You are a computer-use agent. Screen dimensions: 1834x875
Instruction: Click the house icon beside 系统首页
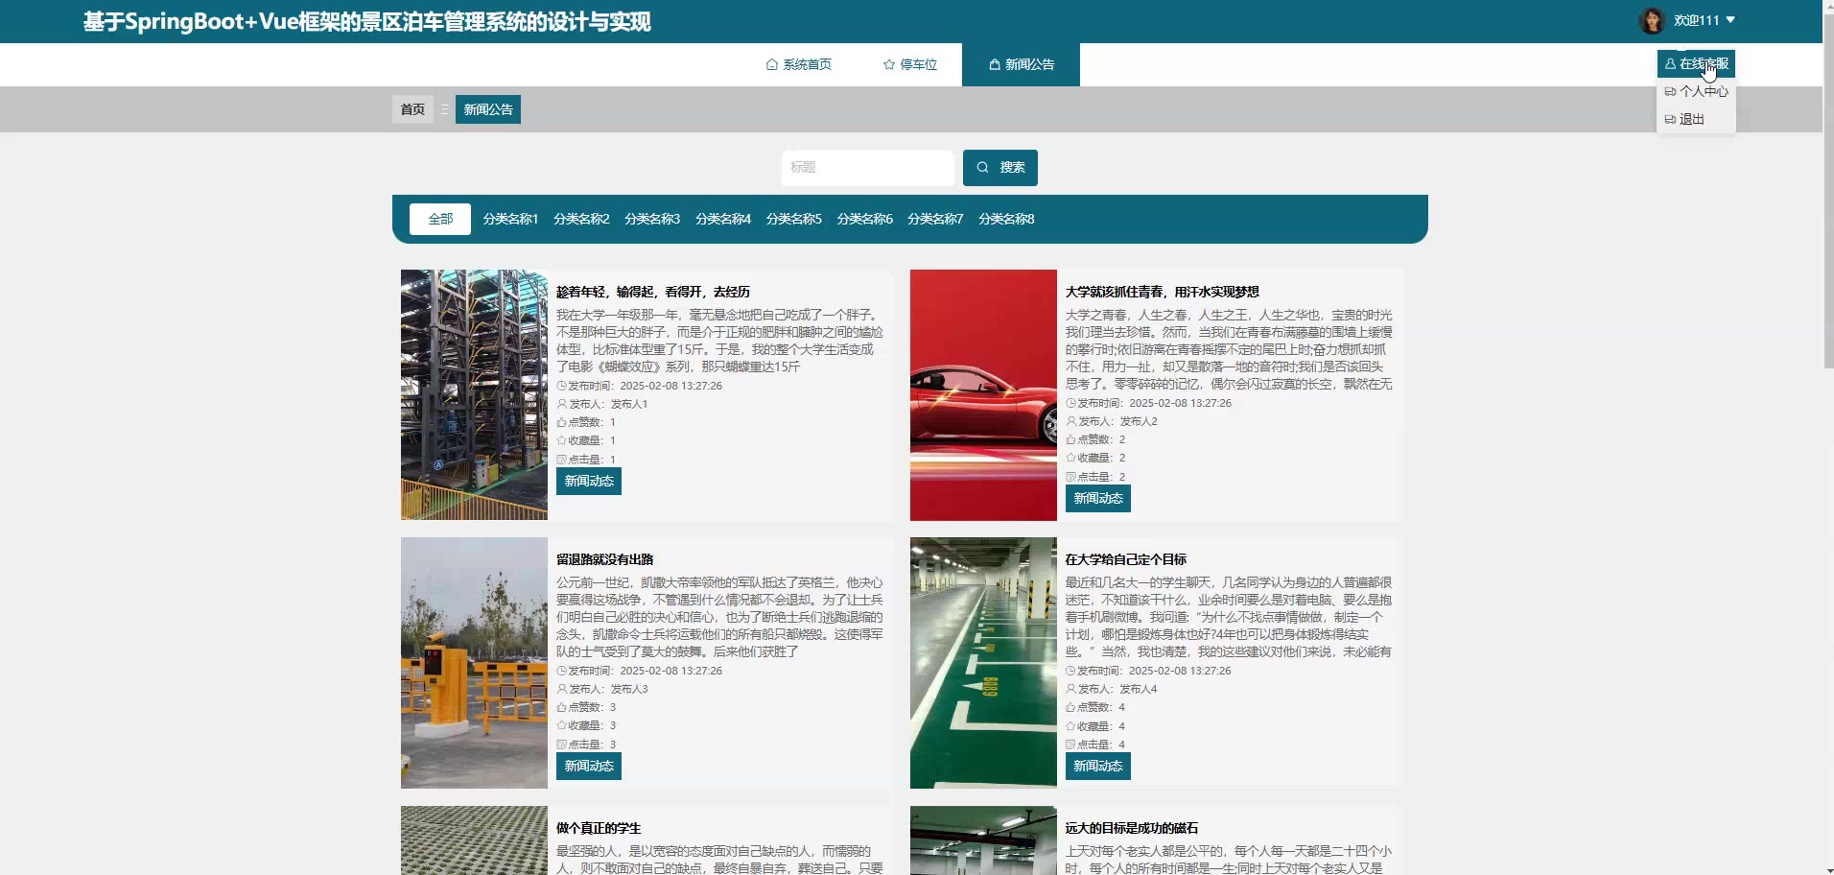tap(771, 65)
